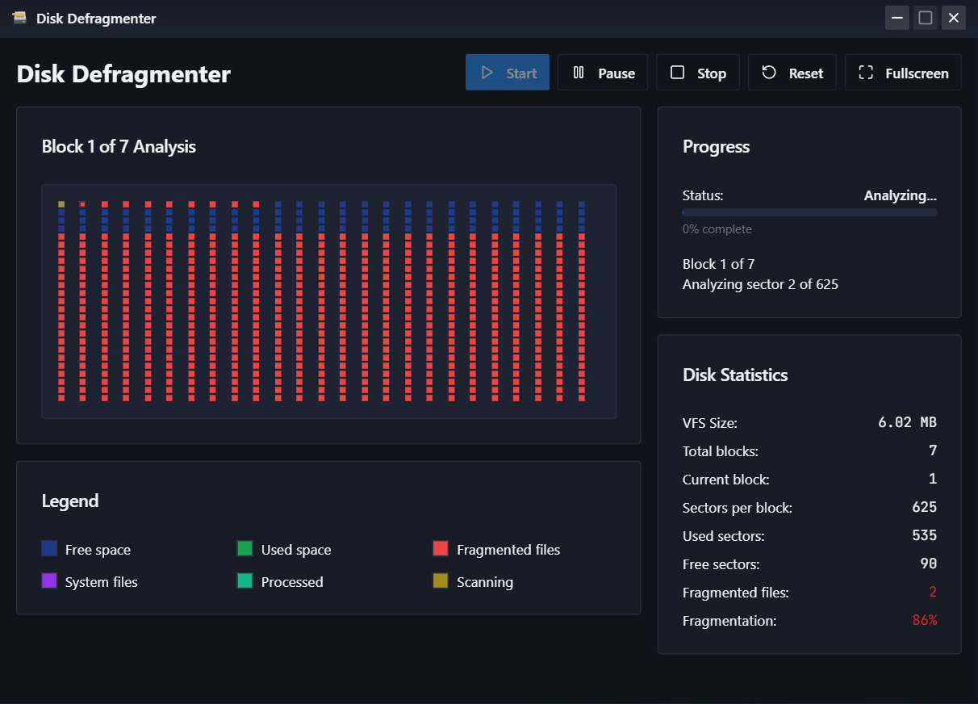The image size is (978, 704).
Task: Click the analysis progress bar
Action: 809,212
